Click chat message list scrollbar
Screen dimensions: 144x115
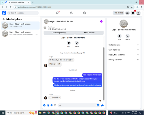[104, 74]
